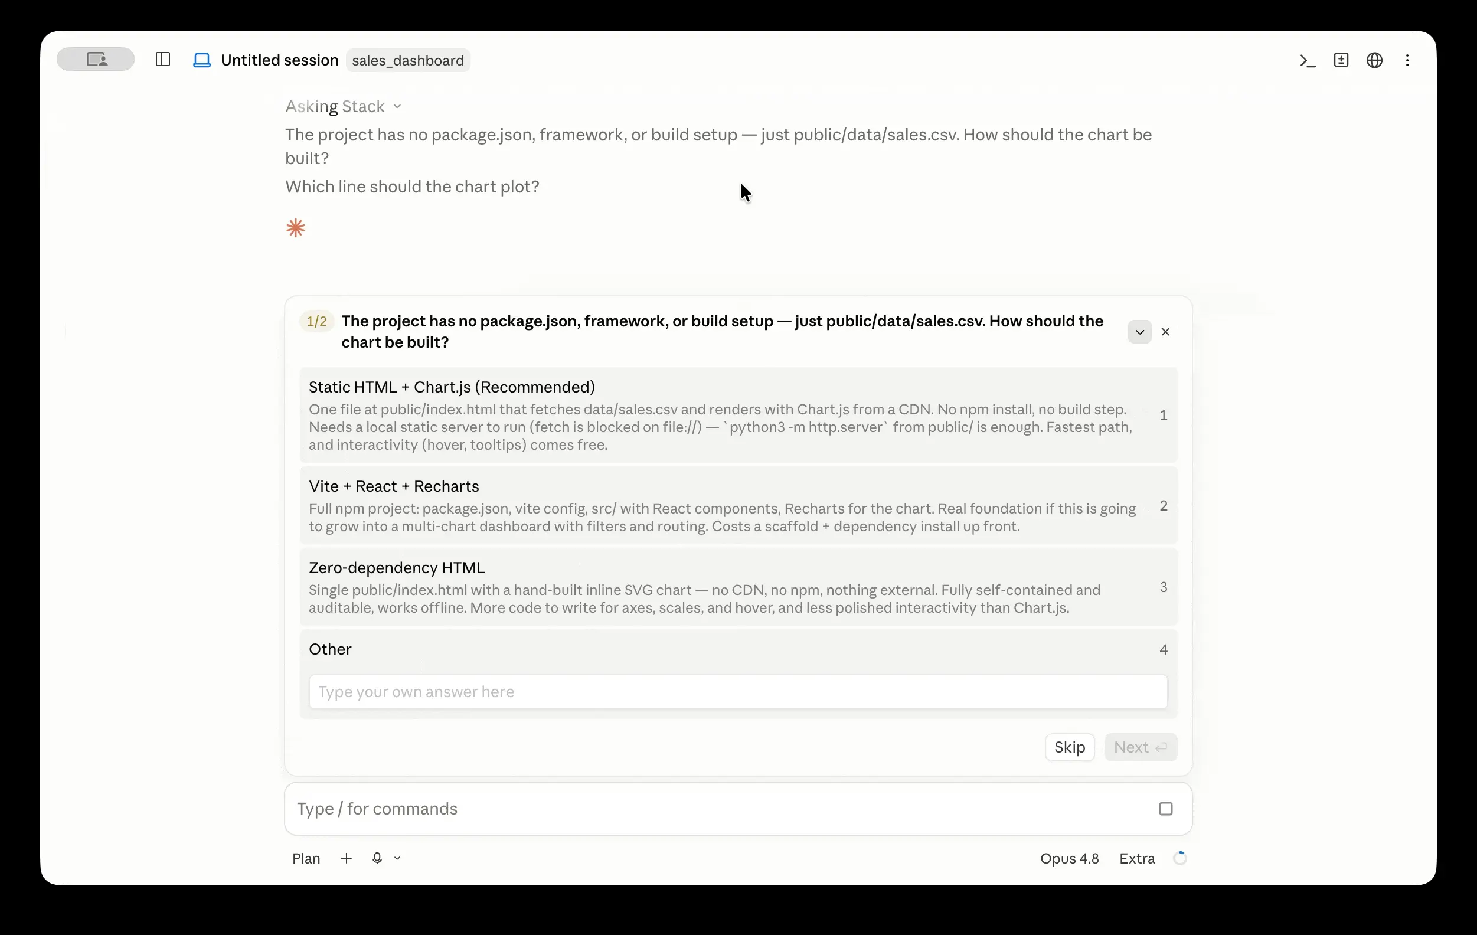Open the Opus 4.8 model selector

pos(1069,858)
